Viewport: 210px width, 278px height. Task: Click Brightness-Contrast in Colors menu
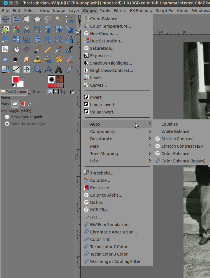pyautogui.click(x=111, y=70)
